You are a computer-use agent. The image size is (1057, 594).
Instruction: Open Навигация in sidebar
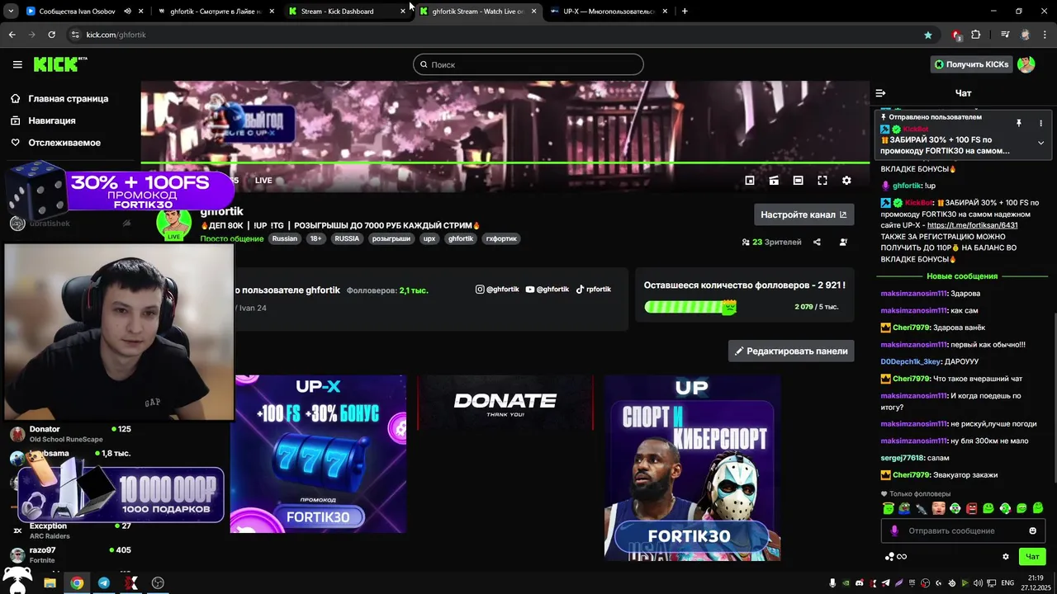[43, 120]
